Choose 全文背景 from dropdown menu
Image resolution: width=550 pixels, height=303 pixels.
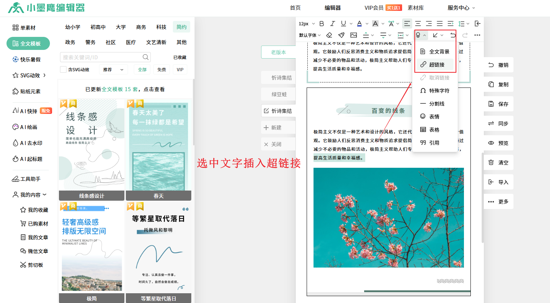click(435, 52)
